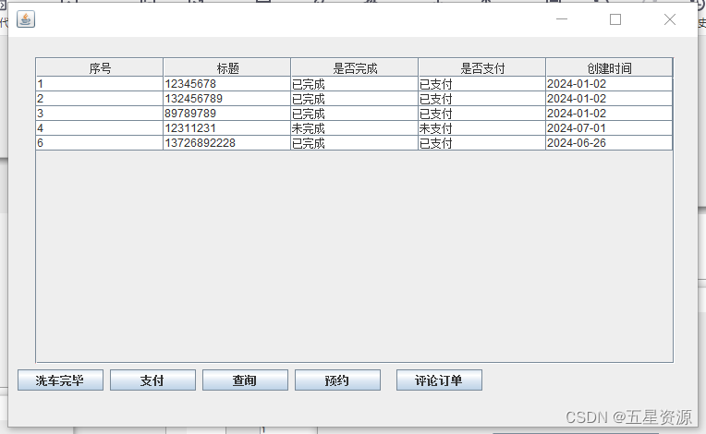Image resolution: width=706 pixels, height=434 pixels.
Task: Select the 标题 column header
Action: 227,67
